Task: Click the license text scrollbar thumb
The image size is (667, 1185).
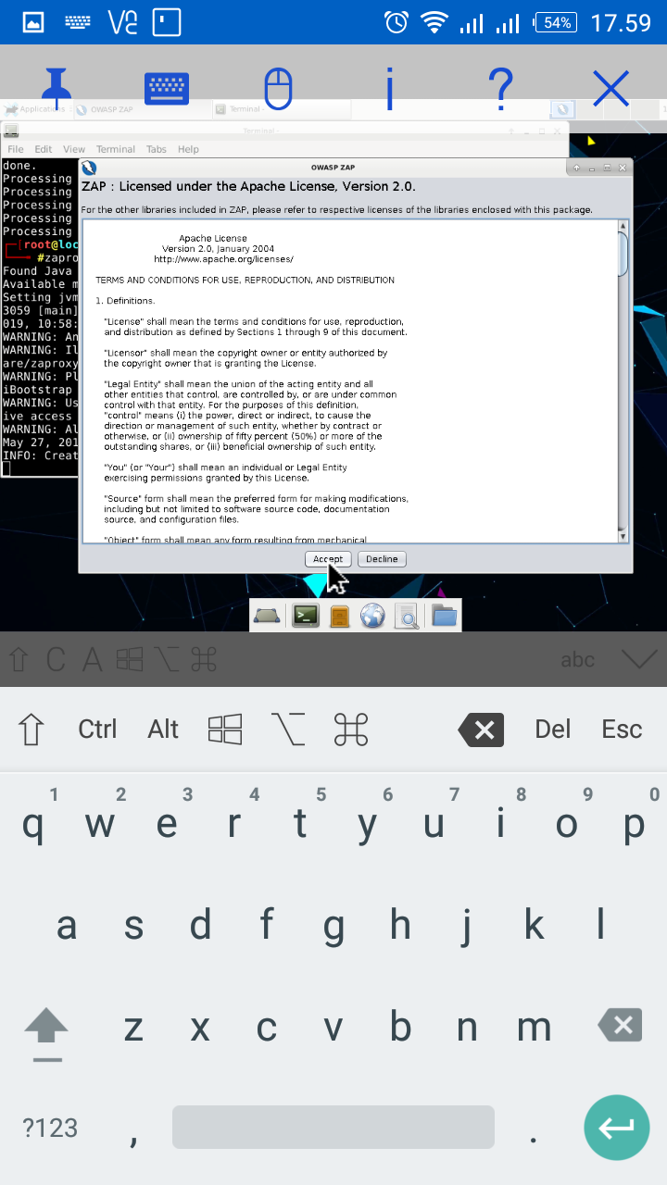Action: click(623, 255)
